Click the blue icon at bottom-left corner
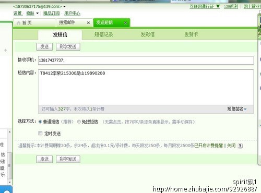This screenshot has width=261, height=193. 6,190
